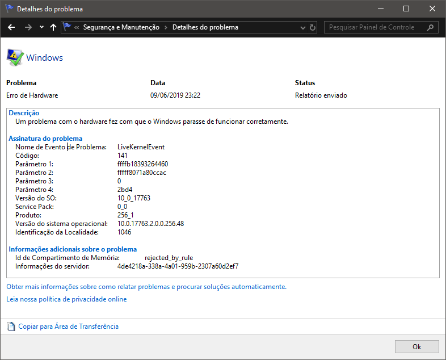The height and width of the screenshot is (360, 446).
Task: Click the Assinatura do problema heading
Action: click(x=45, y=139)
